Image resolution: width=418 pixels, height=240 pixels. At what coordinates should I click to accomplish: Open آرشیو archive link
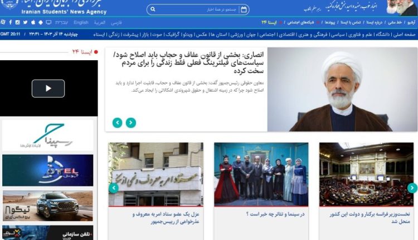tap(411, 22)
